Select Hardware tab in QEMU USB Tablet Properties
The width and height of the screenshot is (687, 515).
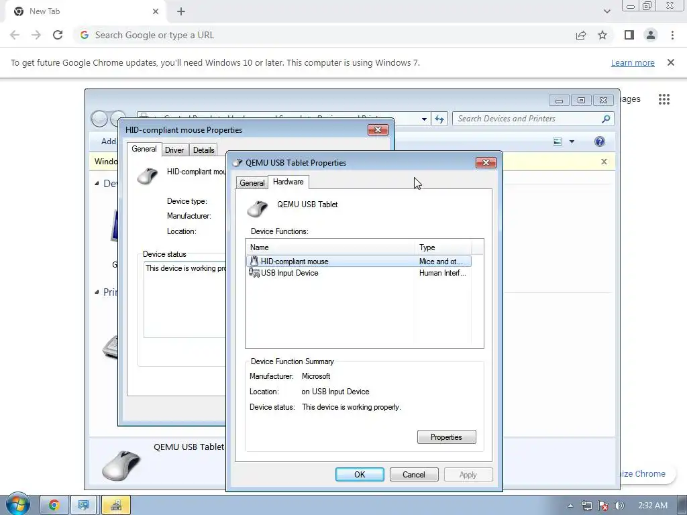tap(288, 182)
